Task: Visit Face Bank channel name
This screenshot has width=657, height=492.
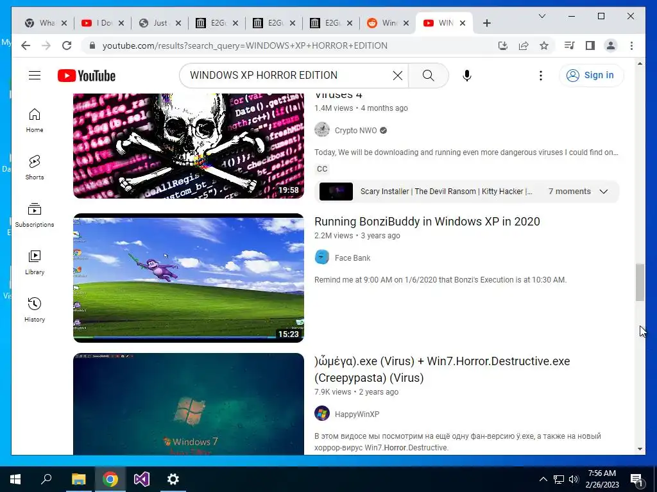Action: click(352, 258)
